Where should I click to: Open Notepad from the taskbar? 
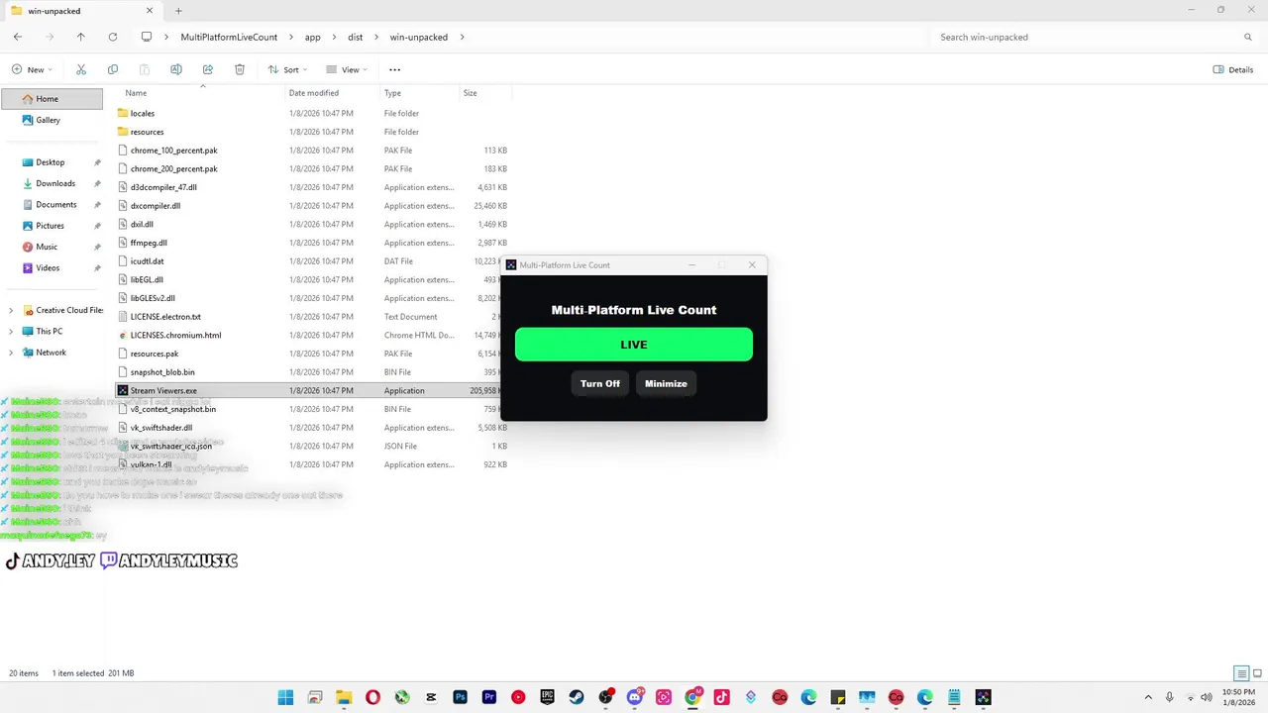[x=955, y=697]
